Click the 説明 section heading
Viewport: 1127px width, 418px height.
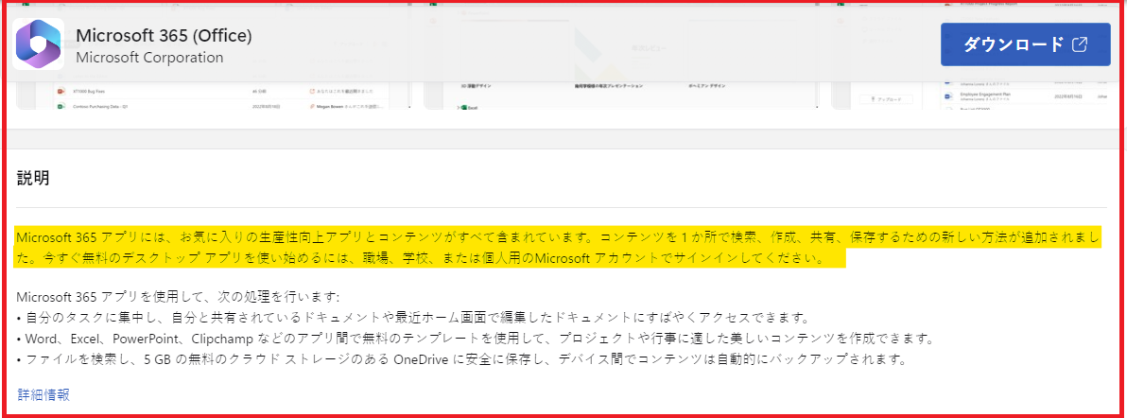click(33, 178)
